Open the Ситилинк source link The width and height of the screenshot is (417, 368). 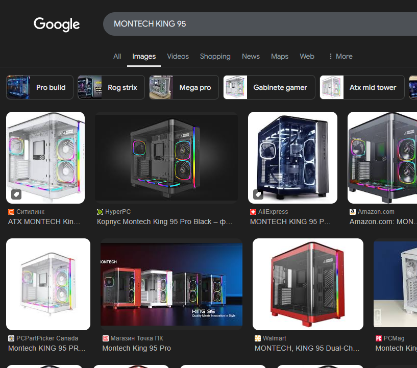(30, 212)
